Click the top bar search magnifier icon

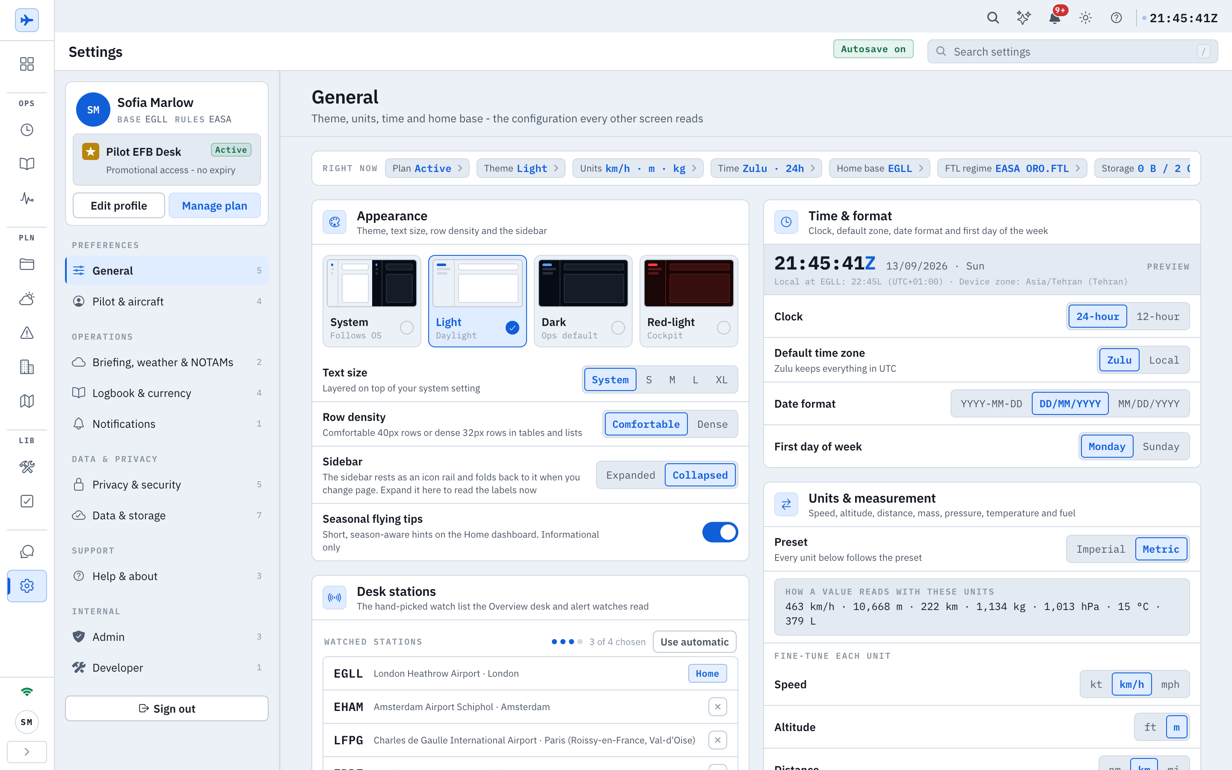click(993, 18)
